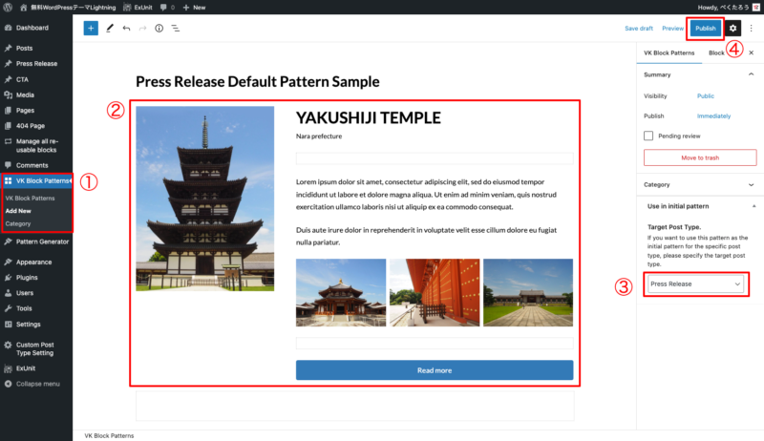Collapse the Use in initial pattern panel

tap(699, 205)
